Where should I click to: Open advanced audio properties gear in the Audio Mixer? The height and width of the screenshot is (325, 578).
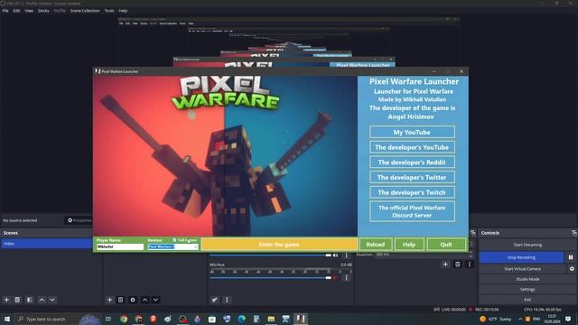click(x=215, y=300)
